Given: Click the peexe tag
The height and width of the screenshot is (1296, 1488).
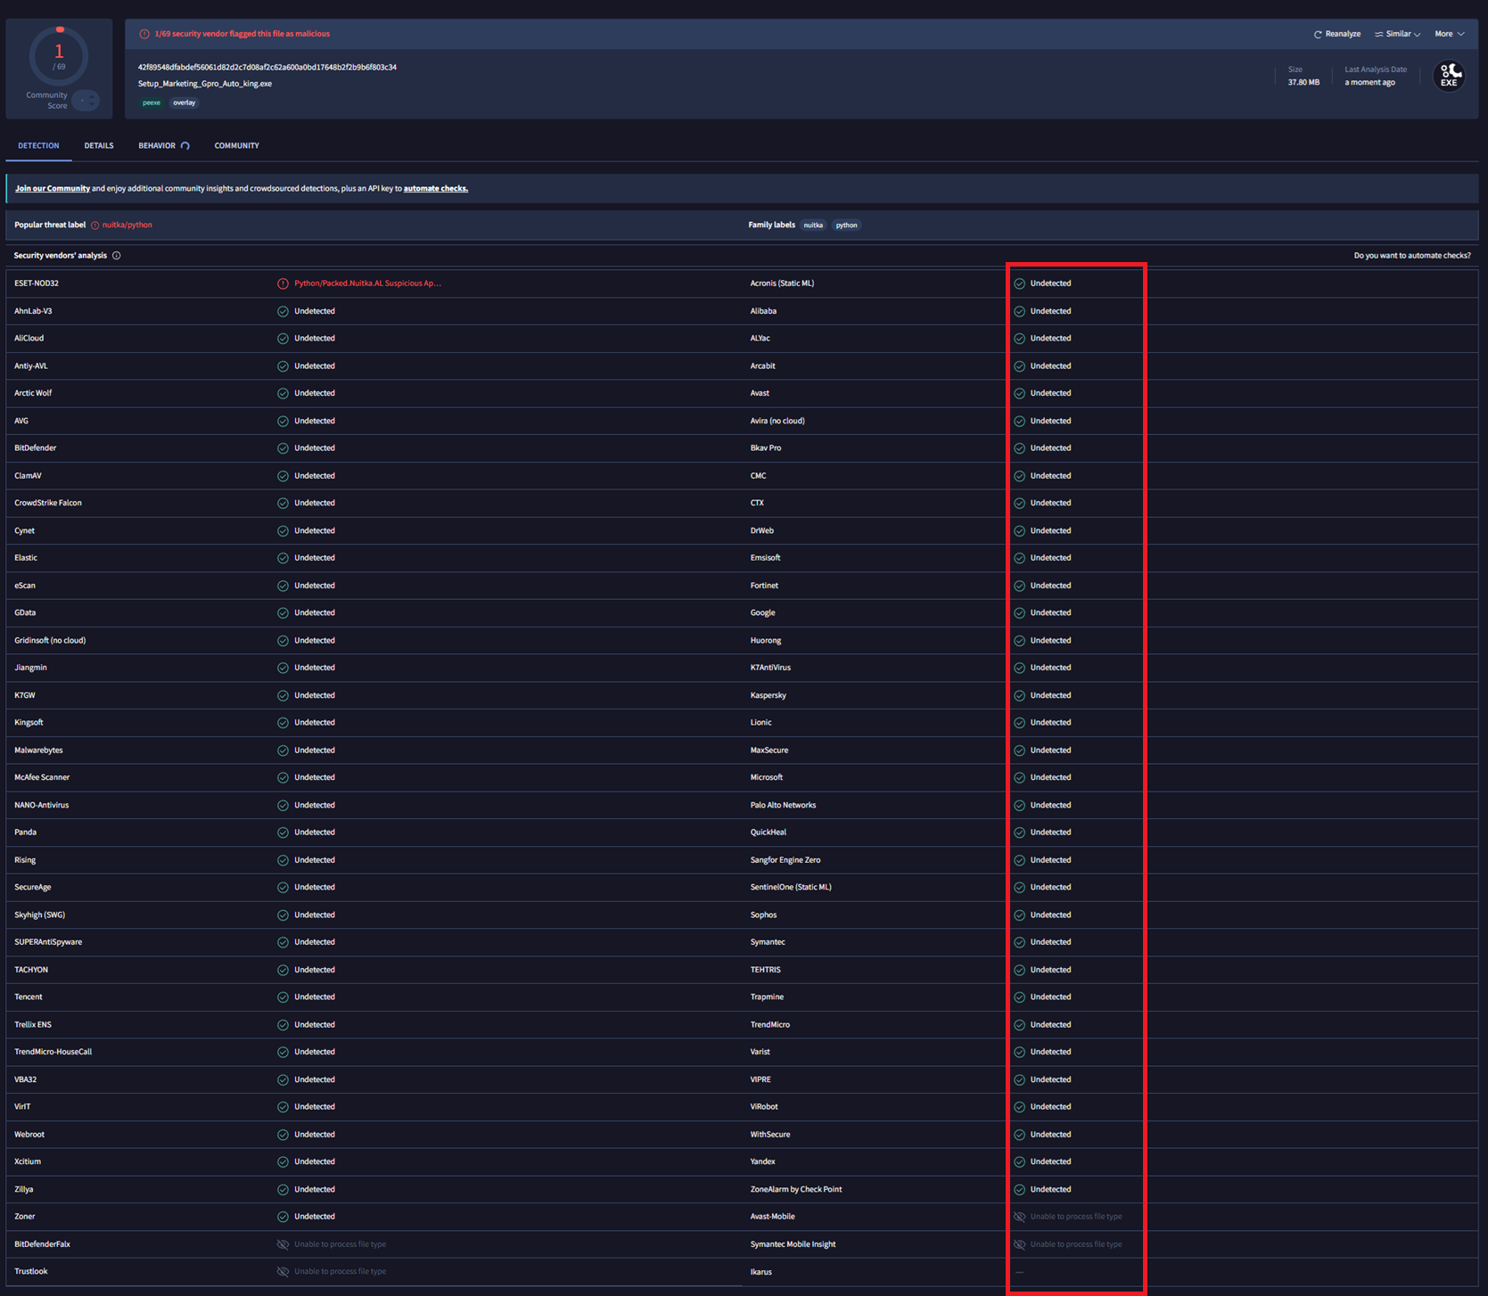Looking at the screenshot, I should [152, 103].
